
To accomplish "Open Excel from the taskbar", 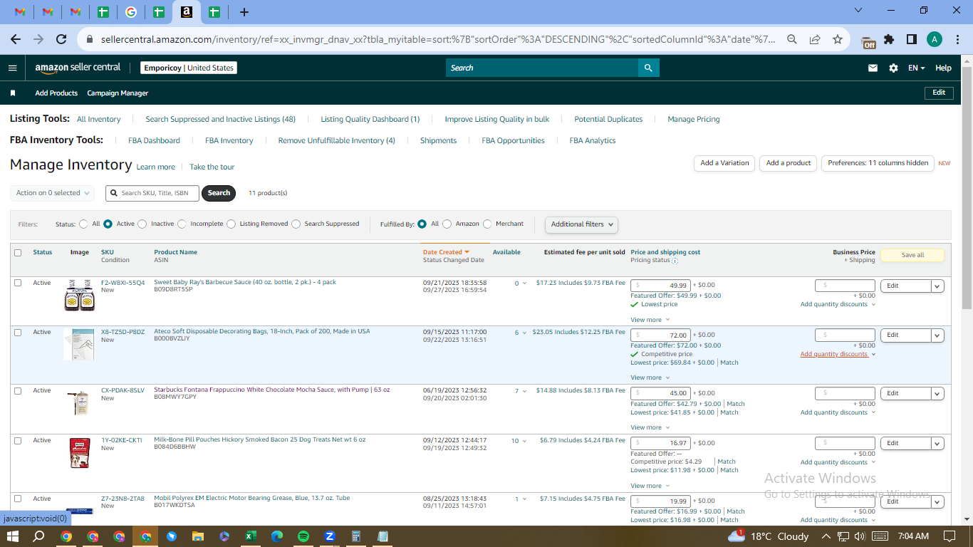I will (251, 536).
